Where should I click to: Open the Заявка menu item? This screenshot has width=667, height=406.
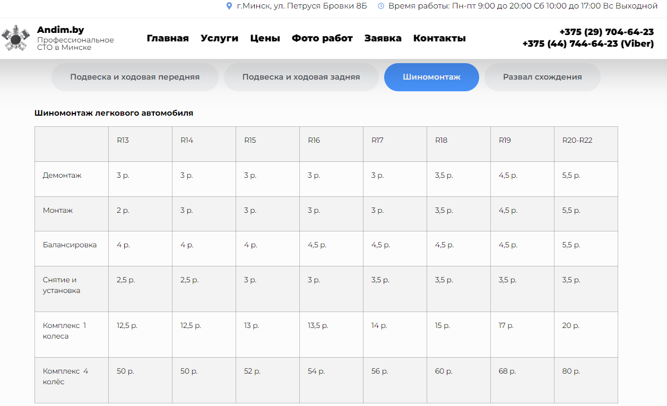(383, 38)
